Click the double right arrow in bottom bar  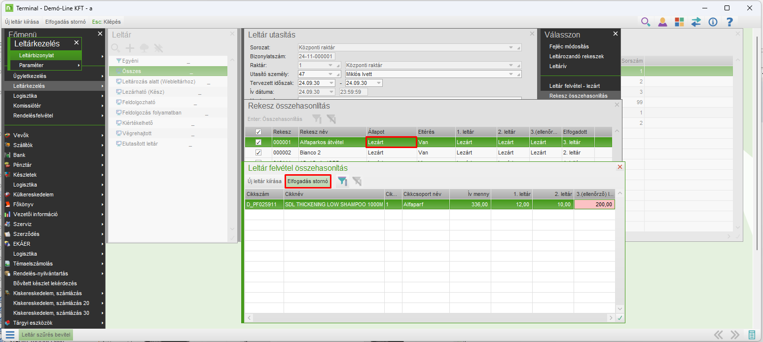click(735, 335)
